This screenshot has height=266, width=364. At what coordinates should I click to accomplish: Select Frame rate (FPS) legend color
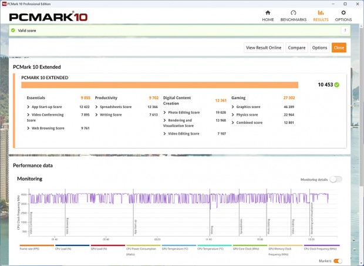(37, 245)
